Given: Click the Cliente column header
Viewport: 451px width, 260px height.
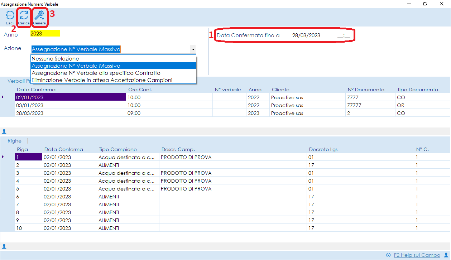Looking at the screenshot, I should click(x=280, y=90).
